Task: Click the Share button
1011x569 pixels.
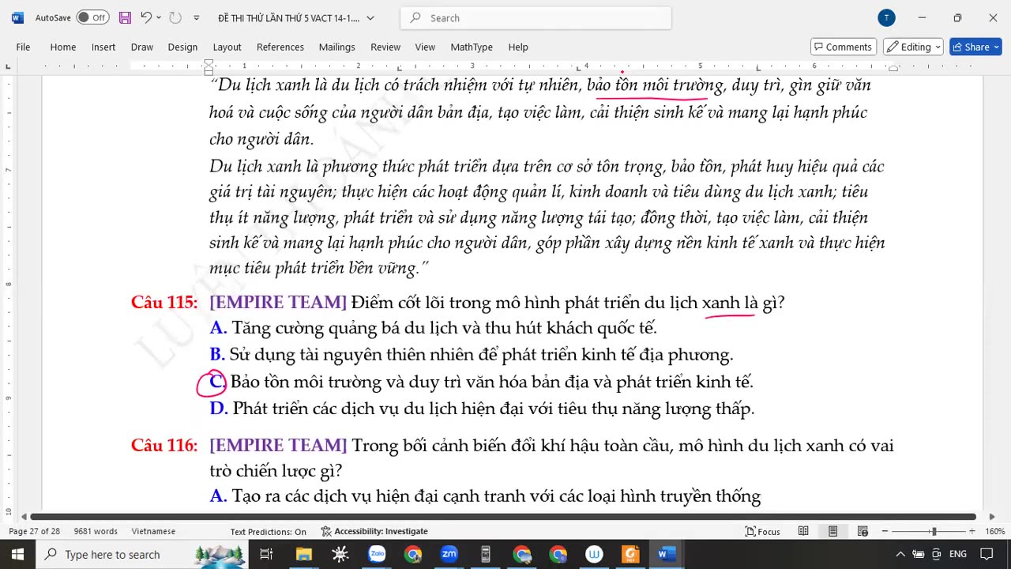Action: pos(975,47)
